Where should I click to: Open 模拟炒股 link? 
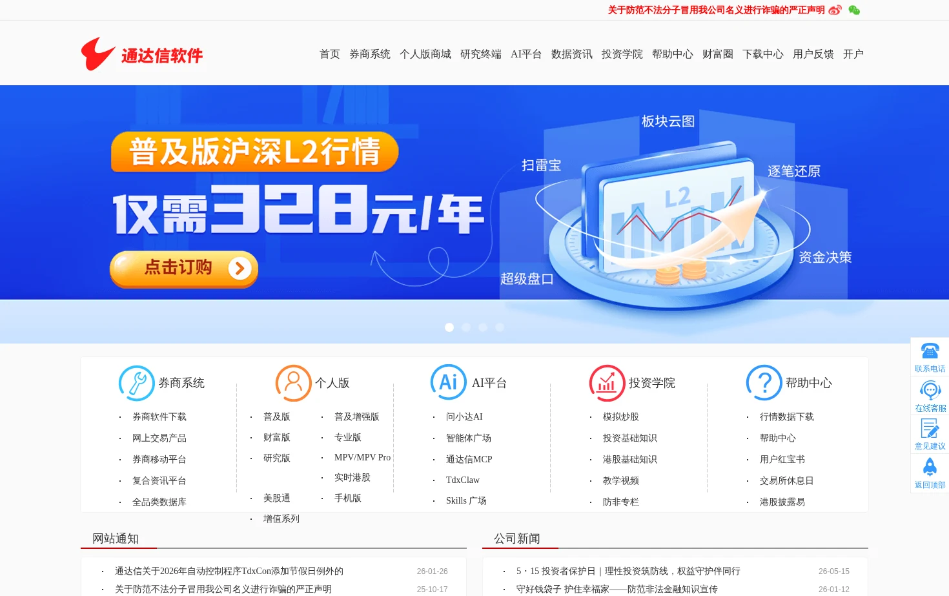(x=621, y=417)
